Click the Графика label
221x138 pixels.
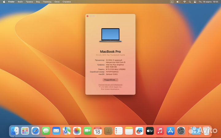pos(101,65)
